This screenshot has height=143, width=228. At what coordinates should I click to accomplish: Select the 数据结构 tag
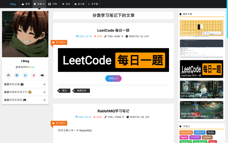[81, 91]
